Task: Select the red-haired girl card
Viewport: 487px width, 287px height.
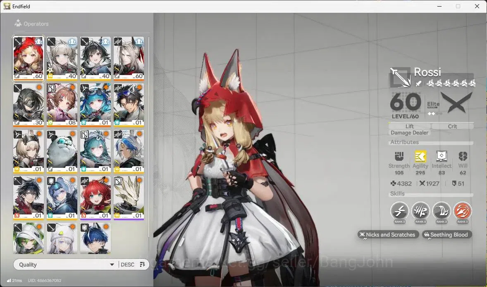Action: [95, 198]
